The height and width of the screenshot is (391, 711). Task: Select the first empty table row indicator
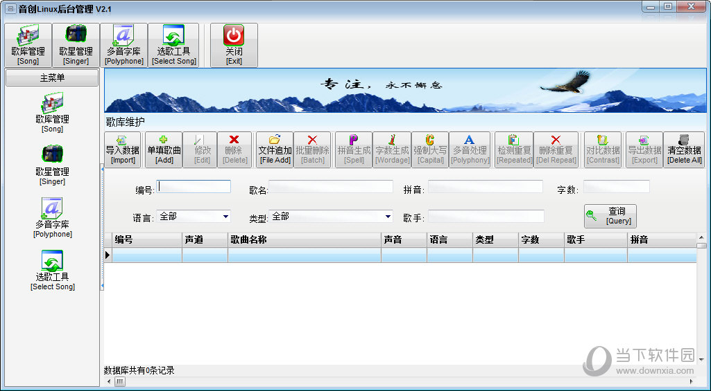(108, 255)
